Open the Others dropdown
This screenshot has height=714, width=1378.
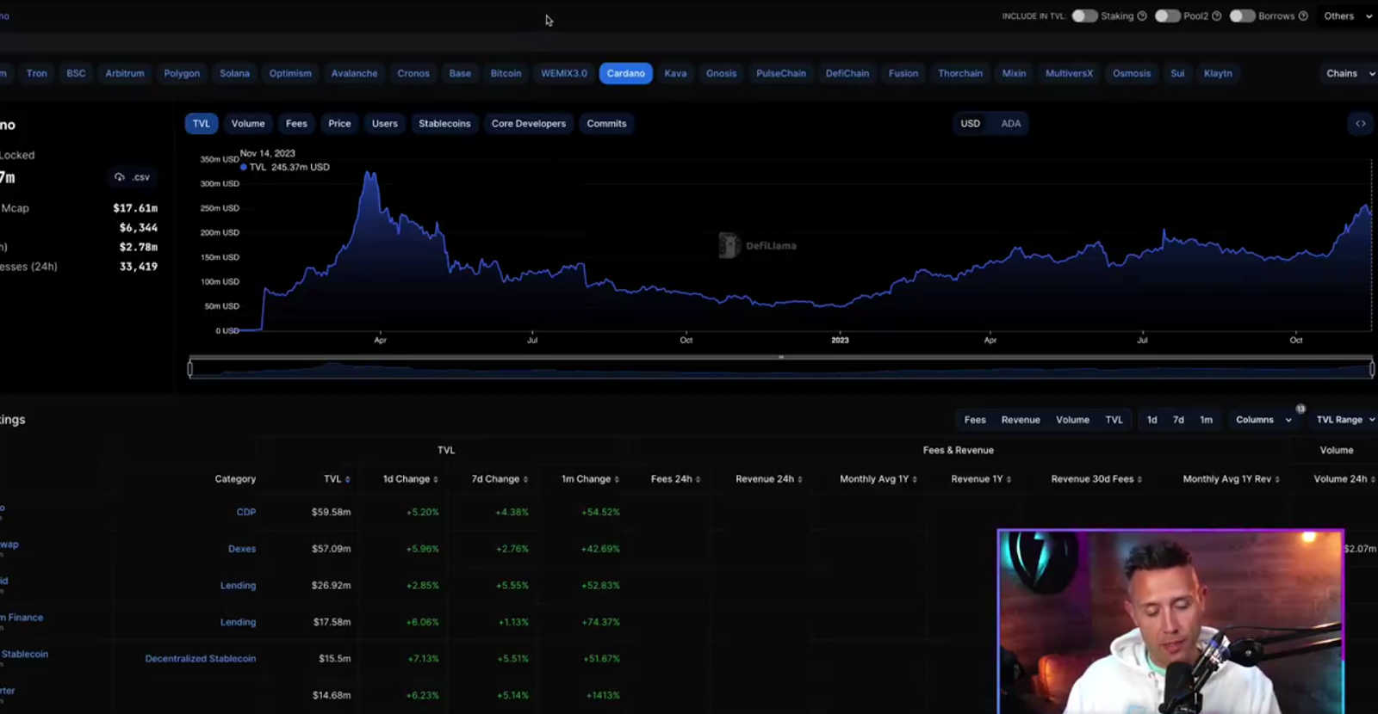[1347, 16]
